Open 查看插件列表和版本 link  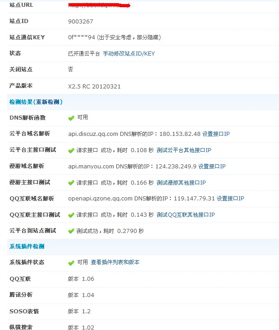click(115, 262)
